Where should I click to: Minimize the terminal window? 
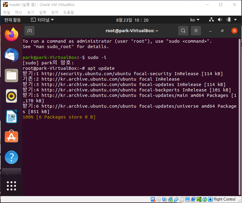pos(210,31)
